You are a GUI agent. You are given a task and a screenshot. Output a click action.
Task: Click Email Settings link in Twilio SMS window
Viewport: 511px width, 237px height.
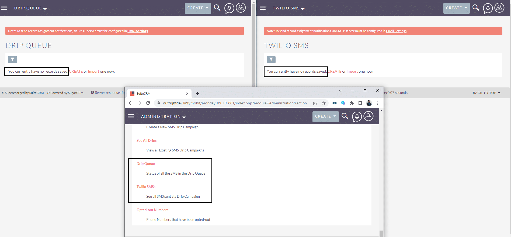point(396,31)
